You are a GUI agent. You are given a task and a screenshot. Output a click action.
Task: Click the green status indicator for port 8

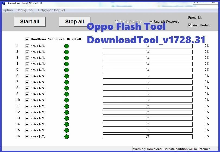tap(67, 88)
